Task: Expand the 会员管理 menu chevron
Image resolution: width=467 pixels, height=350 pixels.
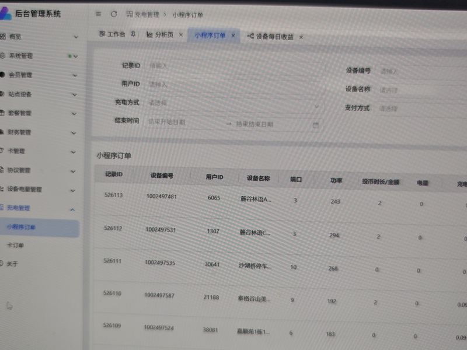Action: tap(75, 76)
